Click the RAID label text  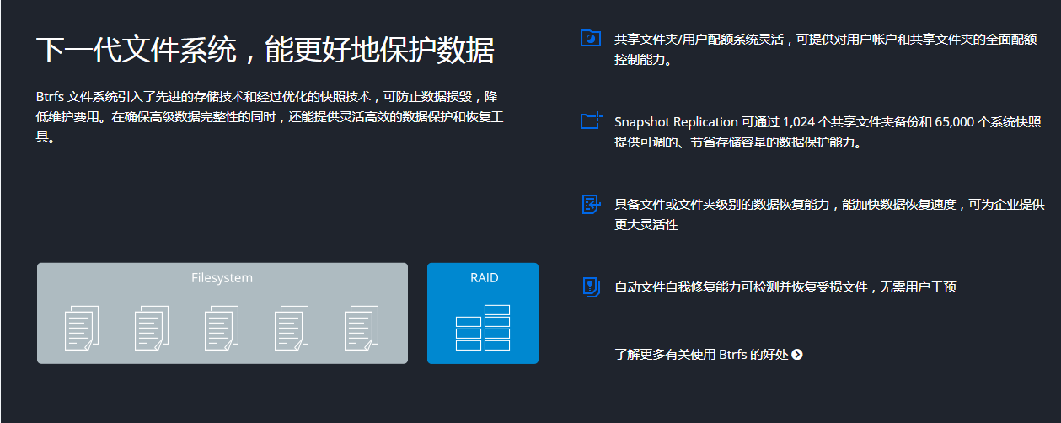coord(484,278)
